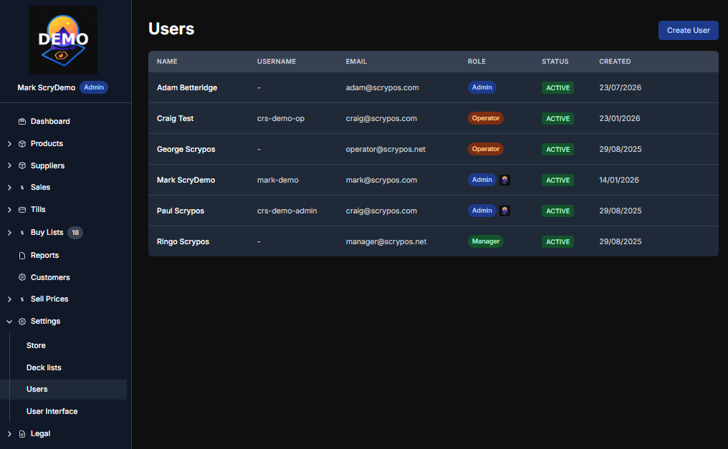This screenshot has width=728, height=449.
Task: Click the Products box icon
Action: point(21,144)
